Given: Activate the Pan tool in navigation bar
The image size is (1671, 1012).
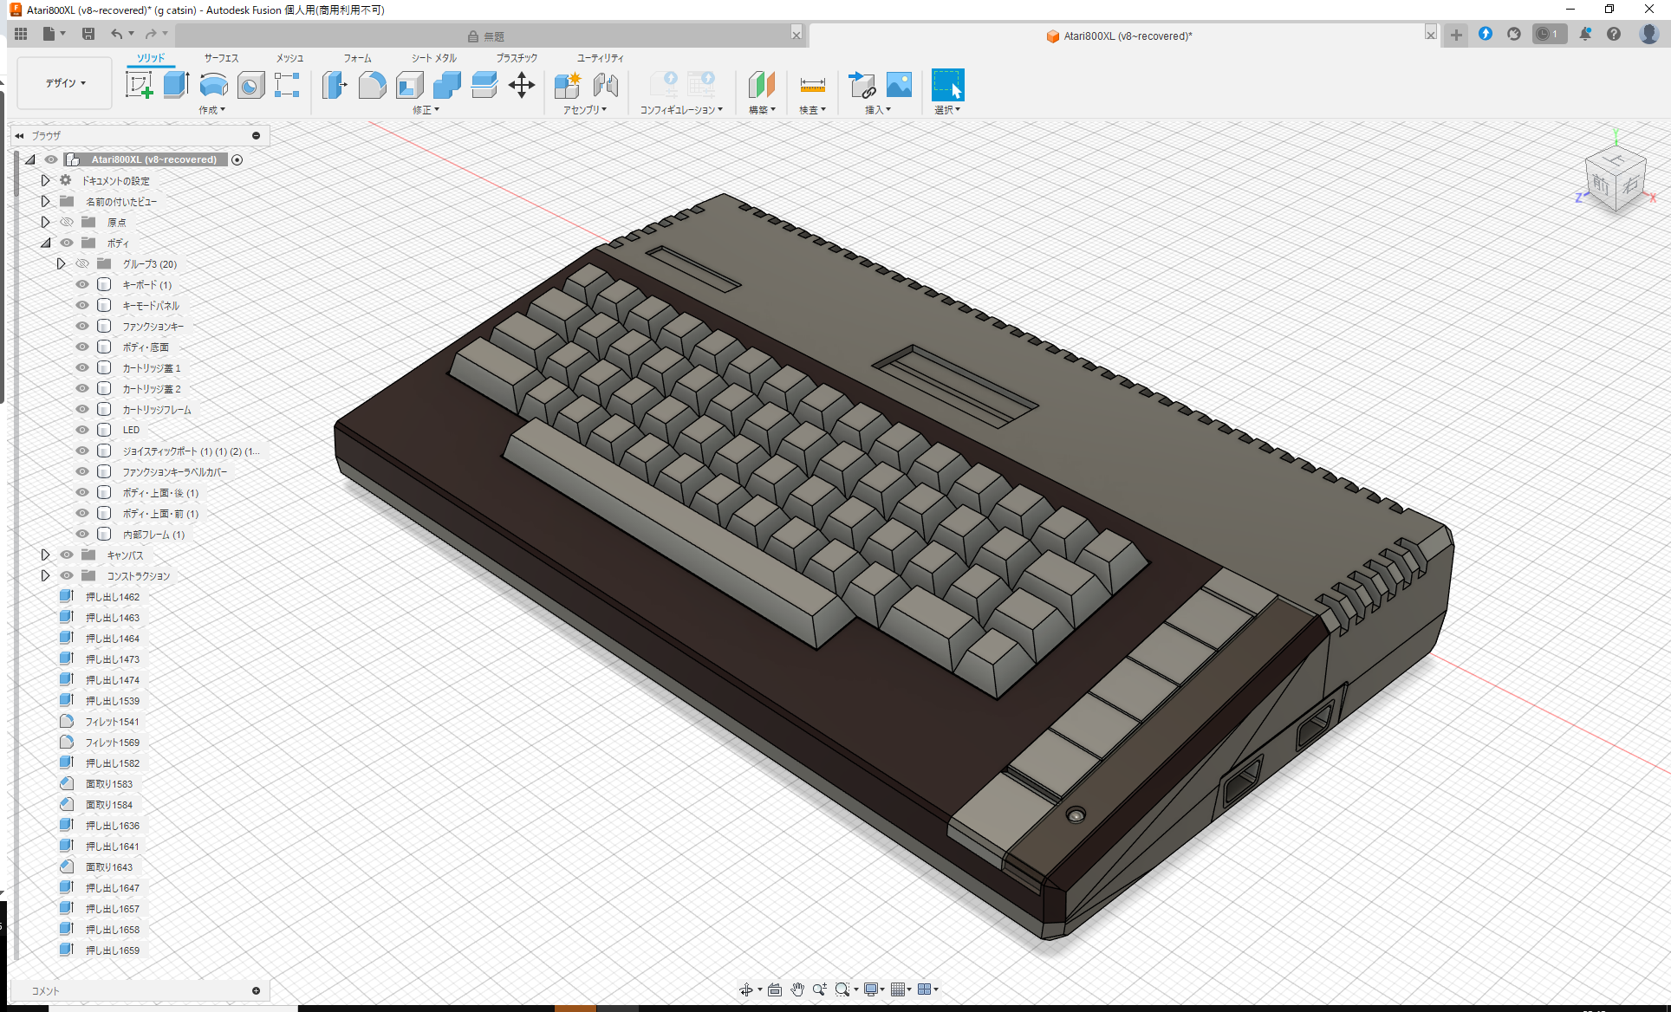Looking at the screenshot, I should 796,989.
